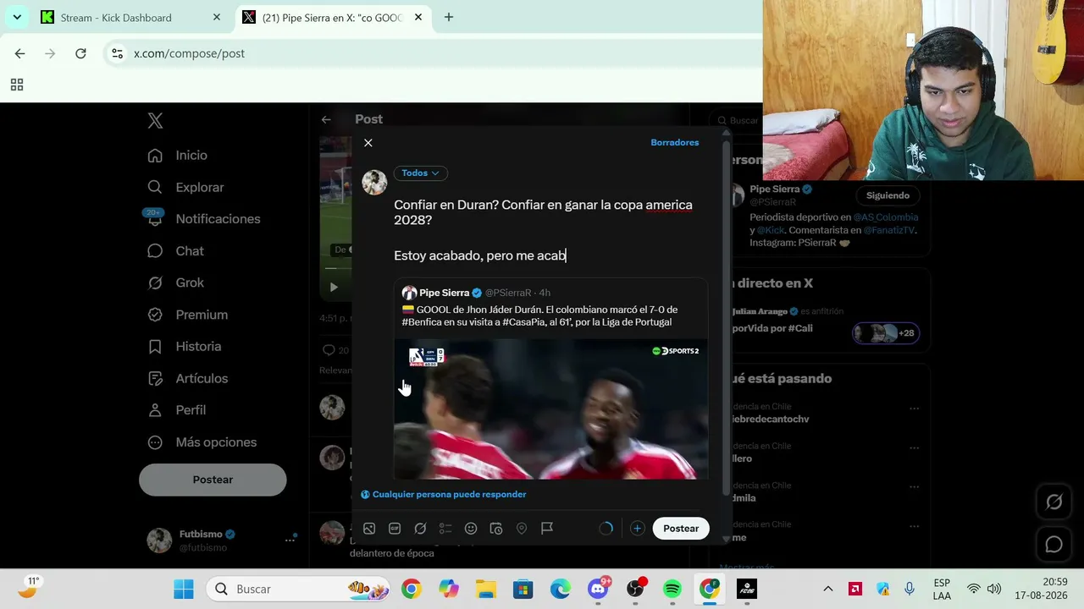This screenshot has width=1084, height=609.
Task: Open volume control in system tray
Action: click(x=994, y=589)
